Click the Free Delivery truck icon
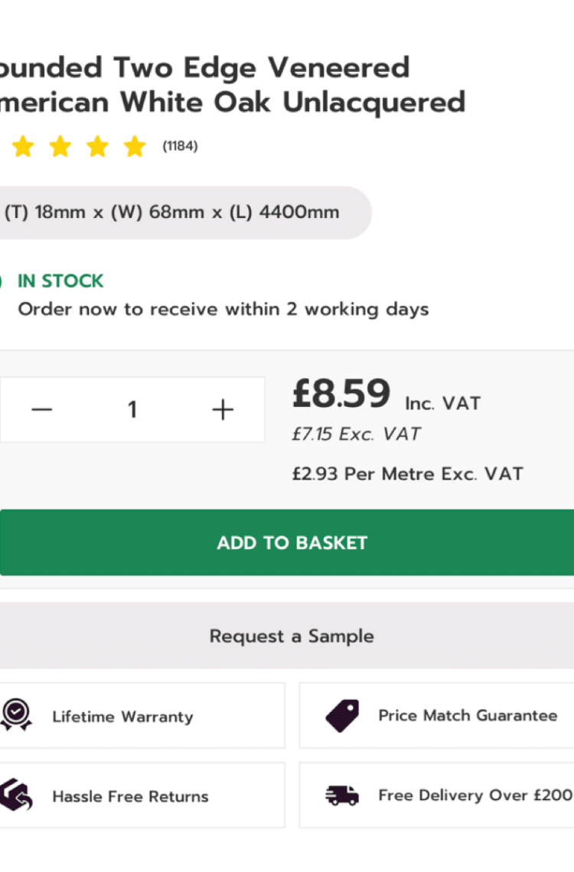 tap(342, 796)
